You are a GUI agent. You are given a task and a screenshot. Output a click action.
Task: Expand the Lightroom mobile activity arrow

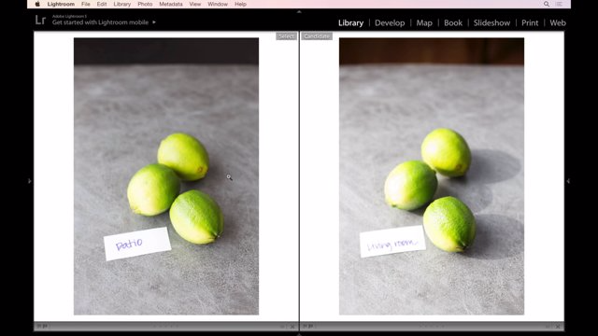154,22
